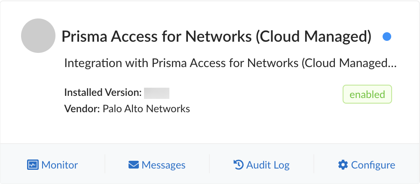Open the Audit Log link
Viewport: 420px width, 184px height.
point(267,165)
